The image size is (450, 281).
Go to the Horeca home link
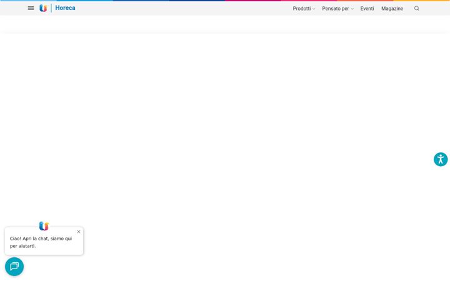pos(65,8)
